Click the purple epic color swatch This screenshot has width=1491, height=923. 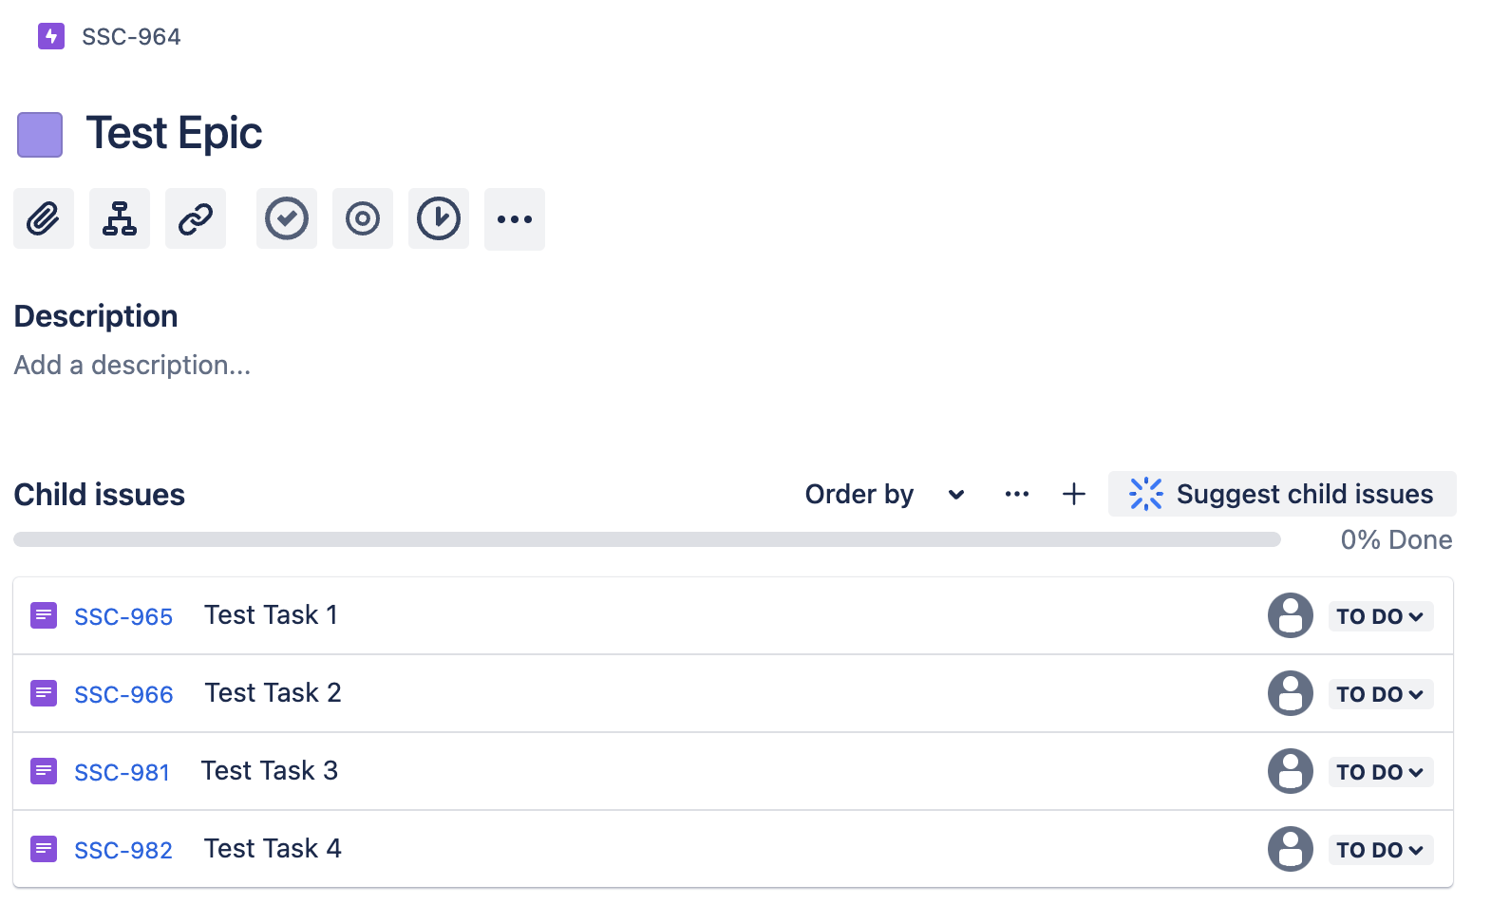click(x=39, y=134)
